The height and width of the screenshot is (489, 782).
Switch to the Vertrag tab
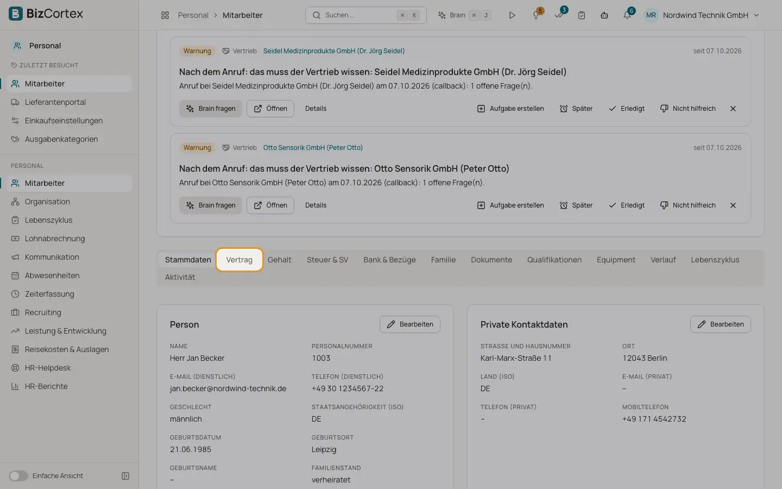pyautogui.click(x=239, y=260)
